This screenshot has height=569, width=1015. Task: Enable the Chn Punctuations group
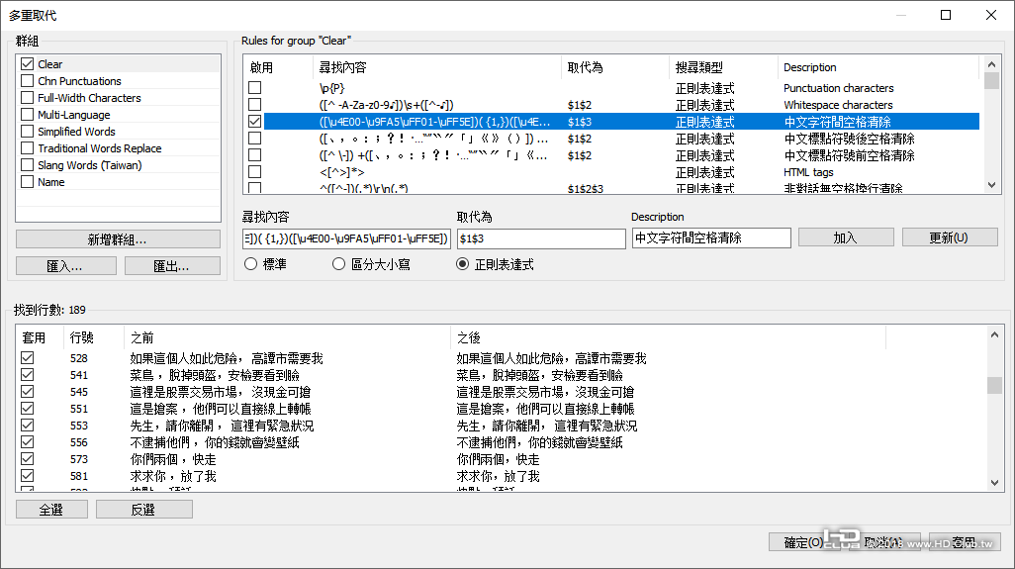[x=27, y=81]
